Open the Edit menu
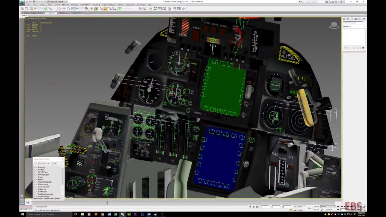Screen dimensions: 386x217 pos(28,5)
